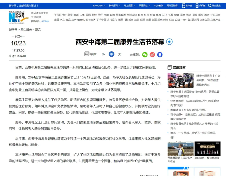
Task: Open the 穆桂英挂帅 opera thumbnail
Action: [x=207, y=149]
